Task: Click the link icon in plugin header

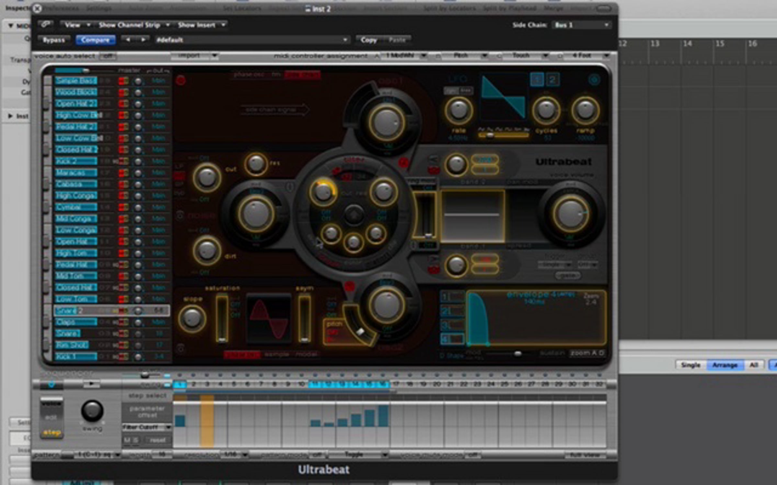Action: [x=45, y=25]
